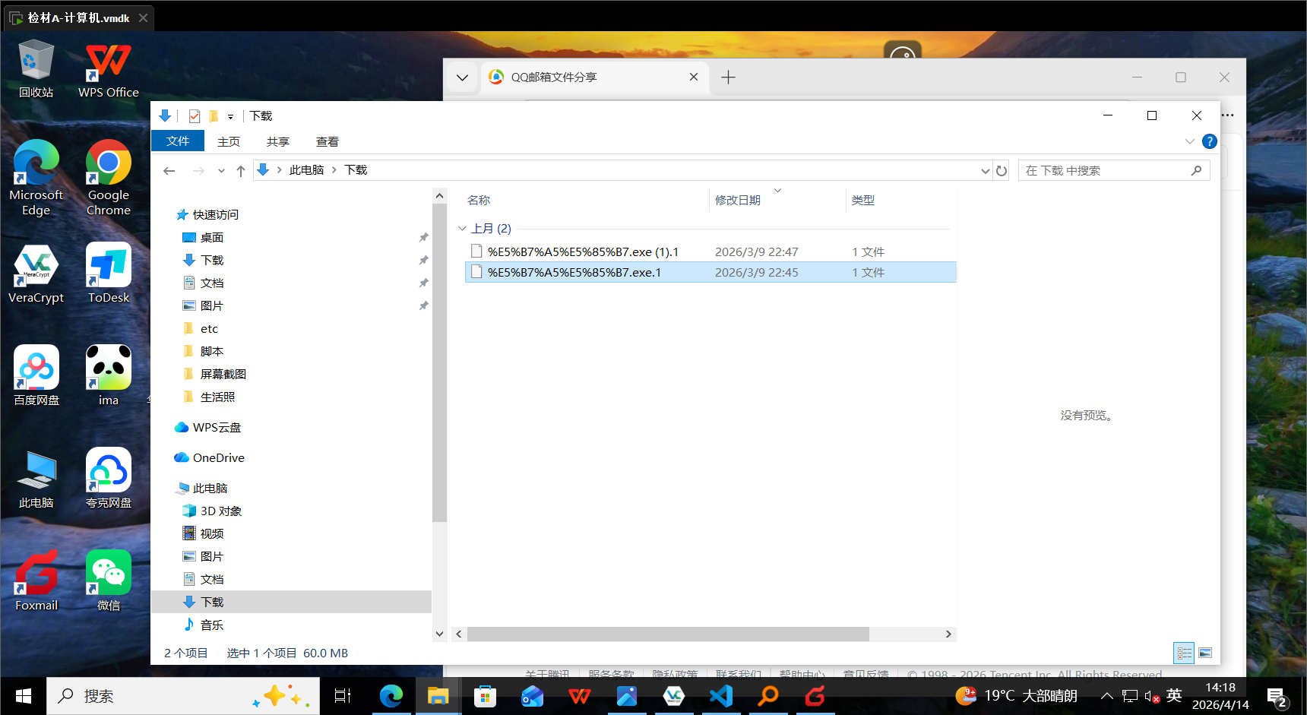Open Outlook taskbar icon
Viewport: 1307px width, 715px height.
pos(532,696)
